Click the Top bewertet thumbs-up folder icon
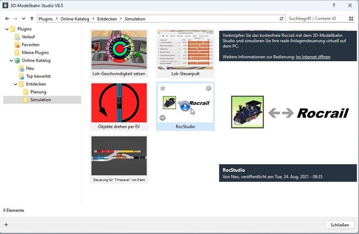This screenshot has width=359, height=234. click(x=21, y=76)
